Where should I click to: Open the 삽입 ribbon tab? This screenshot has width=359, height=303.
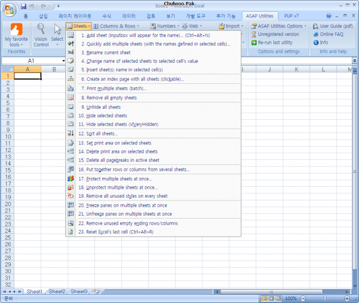click(43, 16)
